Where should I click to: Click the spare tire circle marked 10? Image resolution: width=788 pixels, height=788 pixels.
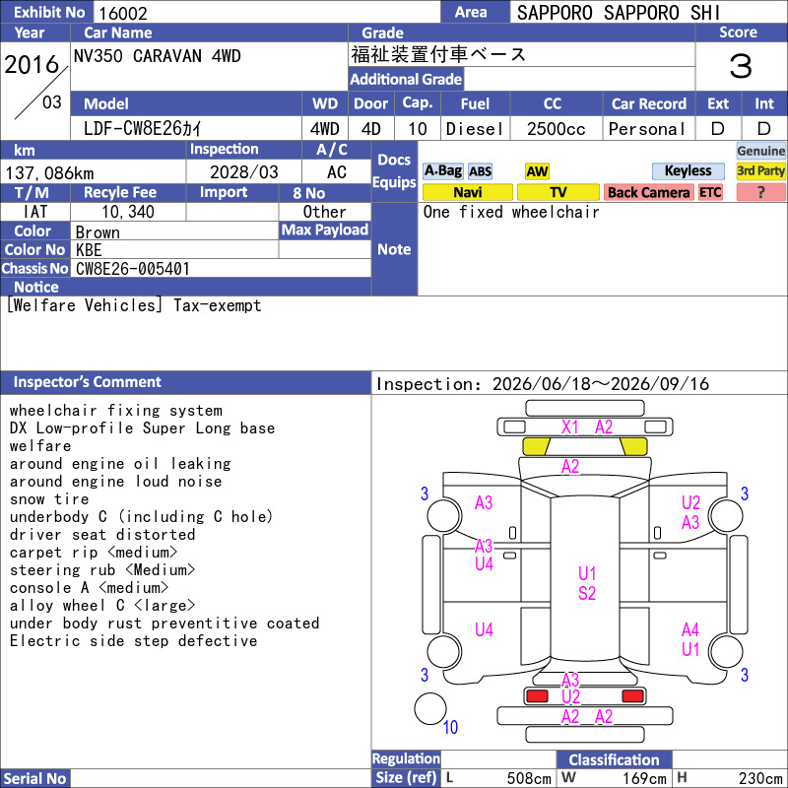430,708
